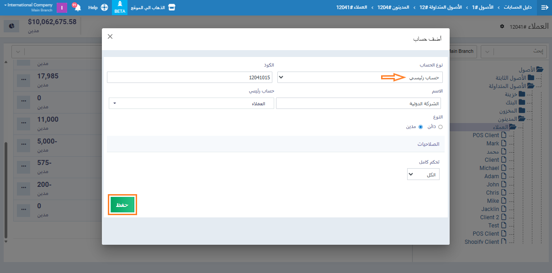Open the نوع الحساب dropdown

(x=360, y=77)
